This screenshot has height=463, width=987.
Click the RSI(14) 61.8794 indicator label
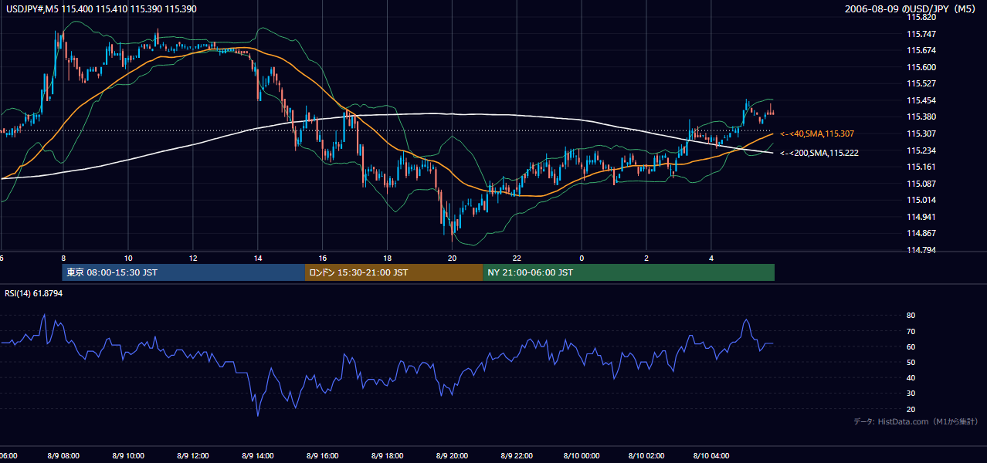[34, 292]
